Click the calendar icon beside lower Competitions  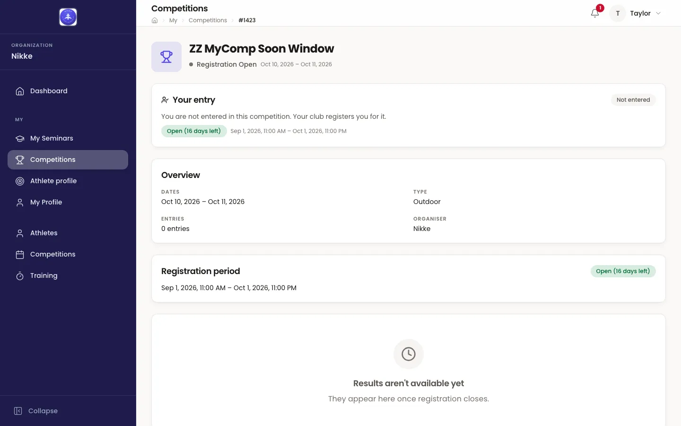20,254
